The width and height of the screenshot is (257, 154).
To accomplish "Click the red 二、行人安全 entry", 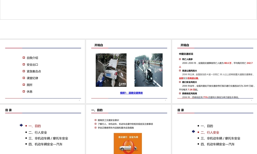I will [x=210, y=132].
